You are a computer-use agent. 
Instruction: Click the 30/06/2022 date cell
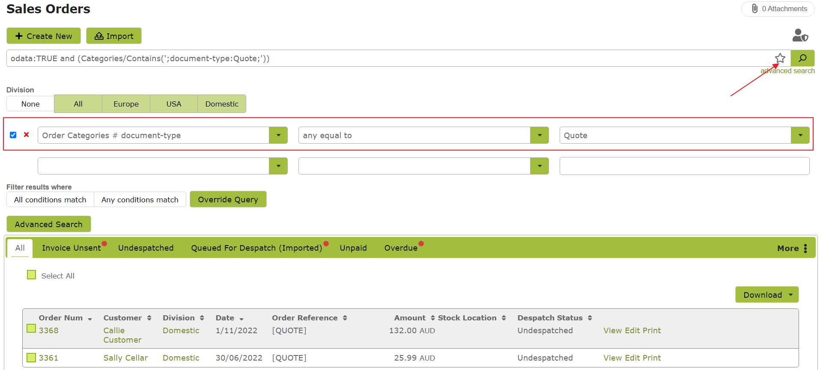(x=239, y=358)
